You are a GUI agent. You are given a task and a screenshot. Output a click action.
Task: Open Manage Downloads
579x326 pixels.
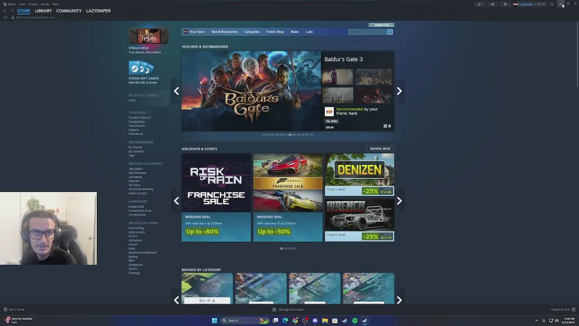click(288, 310)
